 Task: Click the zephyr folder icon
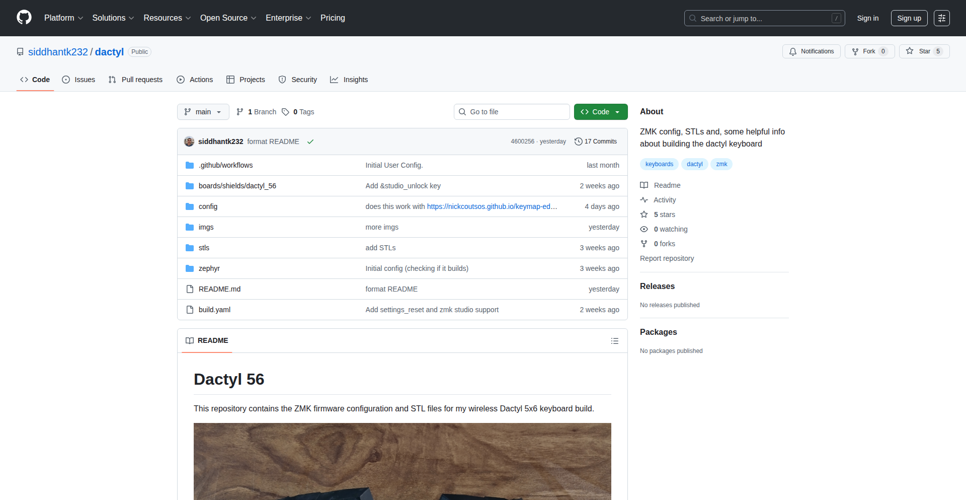[x=190, y=268]
